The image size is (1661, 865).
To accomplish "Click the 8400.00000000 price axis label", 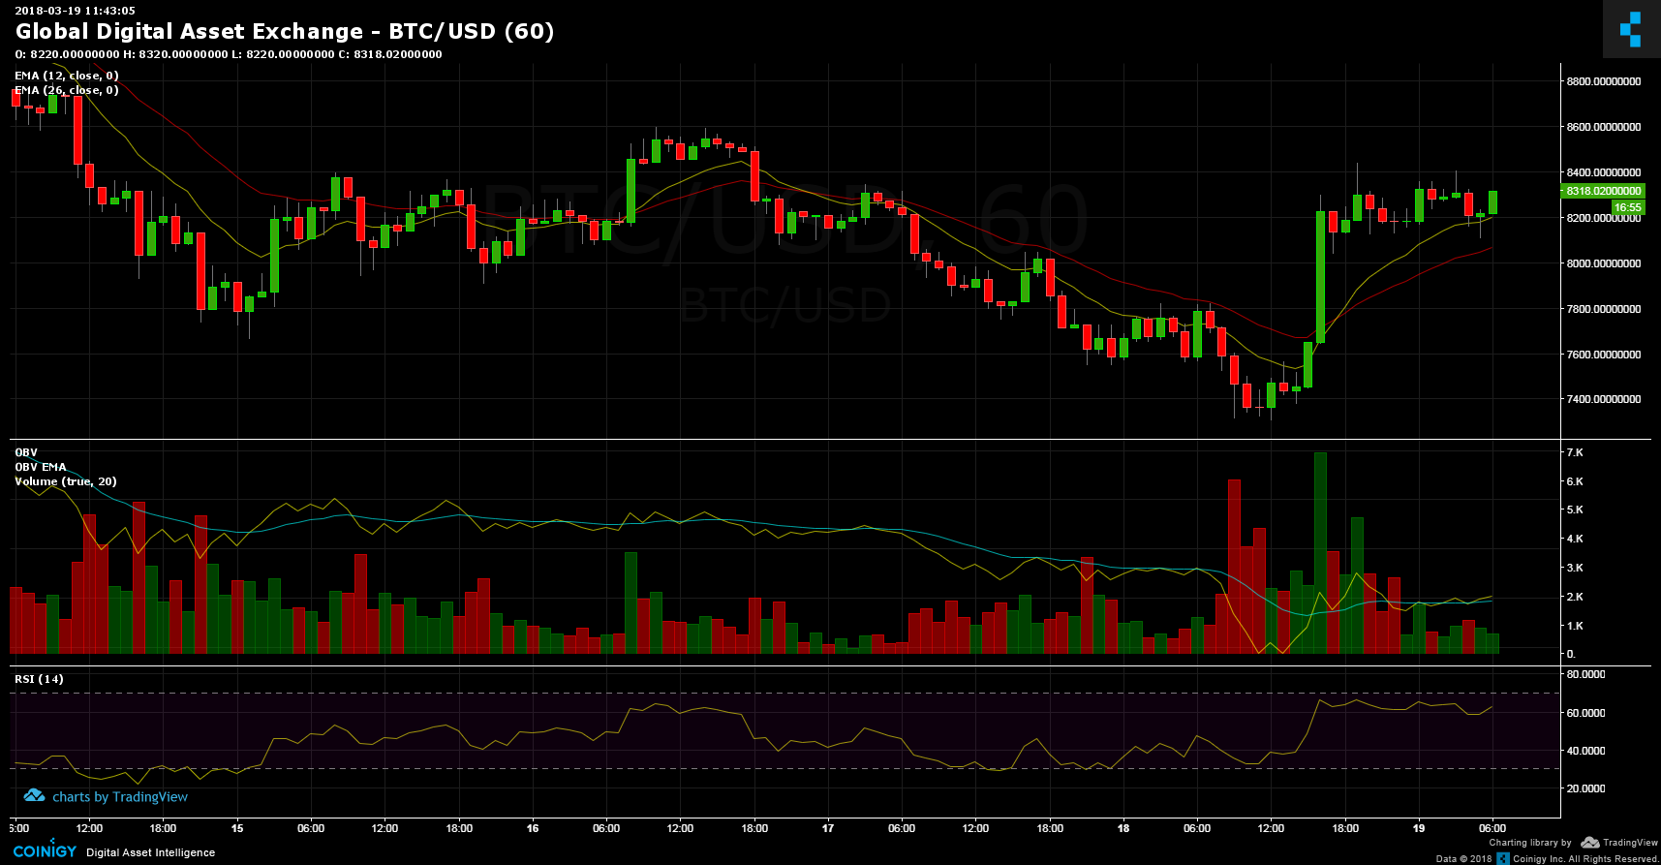I will click(x=1604, y=172).
